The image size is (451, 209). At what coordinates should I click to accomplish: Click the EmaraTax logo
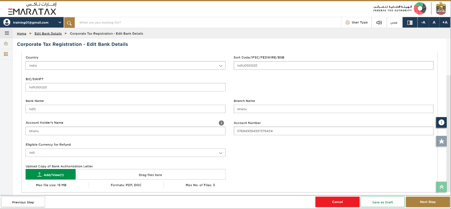click(x=32, y=9)
